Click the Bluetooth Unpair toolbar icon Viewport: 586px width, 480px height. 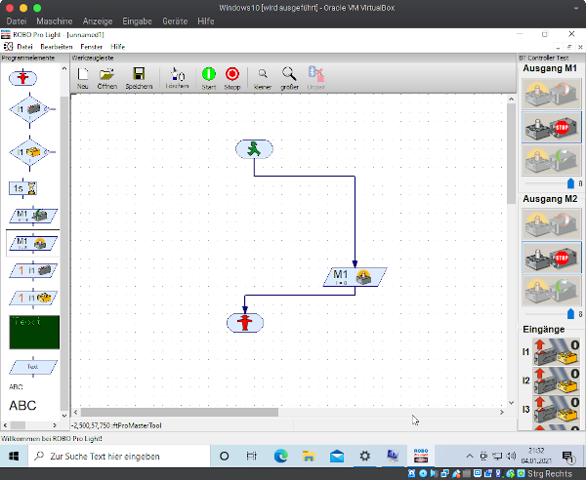pos(316,78)
